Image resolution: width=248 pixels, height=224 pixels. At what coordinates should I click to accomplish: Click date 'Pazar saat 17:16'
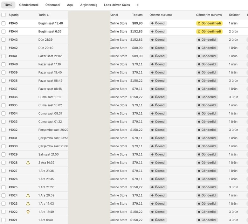50,64
